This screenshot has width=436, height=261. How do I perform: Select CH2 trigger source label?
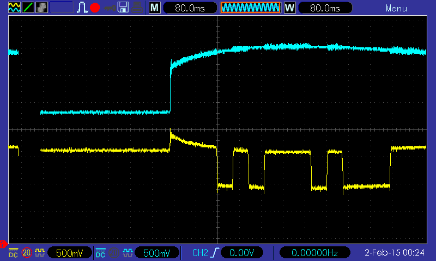click(x=201, y=253)
